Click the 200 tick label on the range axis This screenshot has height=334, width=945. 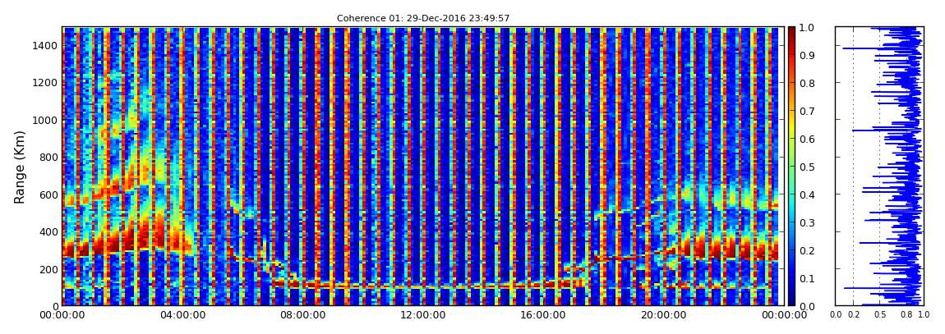(x=48, y=269)
